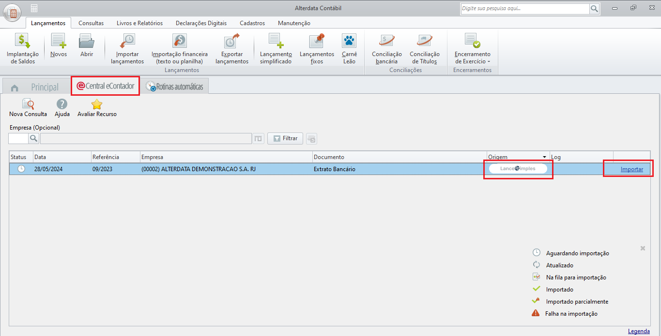Click the calculator icon in title bar
Viewport: 661px width, 336px height.
point(34,8)
